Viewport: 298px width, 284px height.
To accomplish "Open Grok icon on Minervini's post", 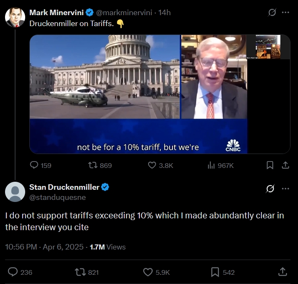I will pyautogui.click(x=272, y=13).
